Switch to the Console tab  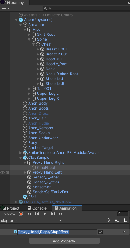click(x=37, y=208)
